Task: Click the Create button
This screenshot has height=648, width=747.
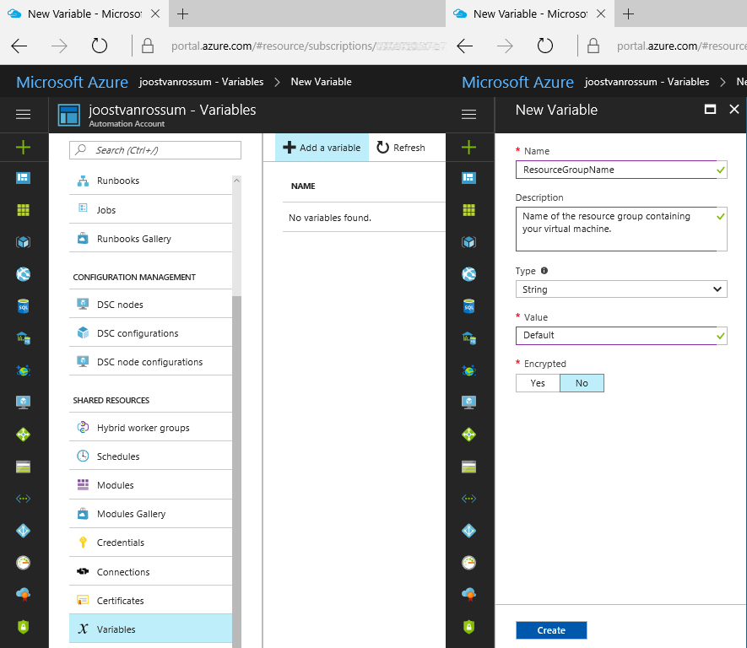Action: tap(550, 629)
